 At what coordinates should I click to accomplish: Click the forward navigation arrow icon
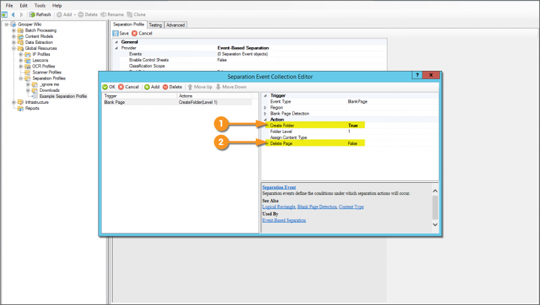(x=22, y=14)
